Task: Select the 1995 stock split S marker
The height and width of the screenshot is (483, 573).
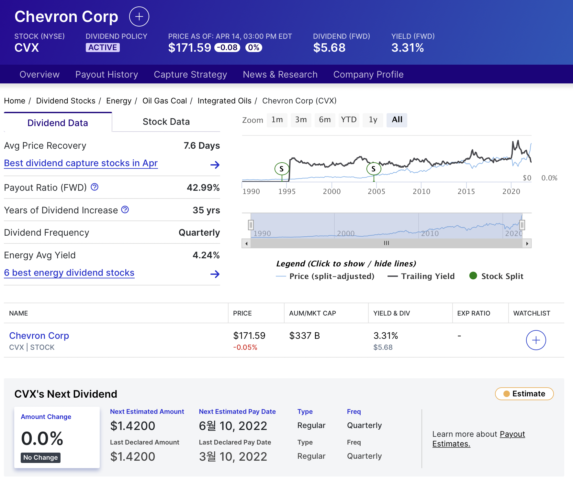Action: point(281,168)
